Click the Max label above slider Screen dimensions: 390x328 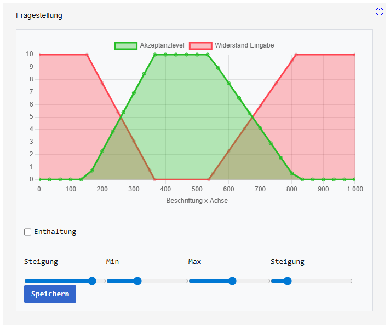click(x=194, y=262)
